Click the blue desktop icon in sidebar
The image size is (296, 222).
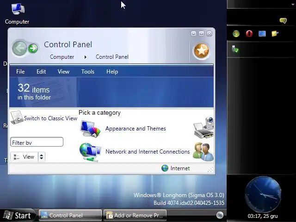coord(262,34)
